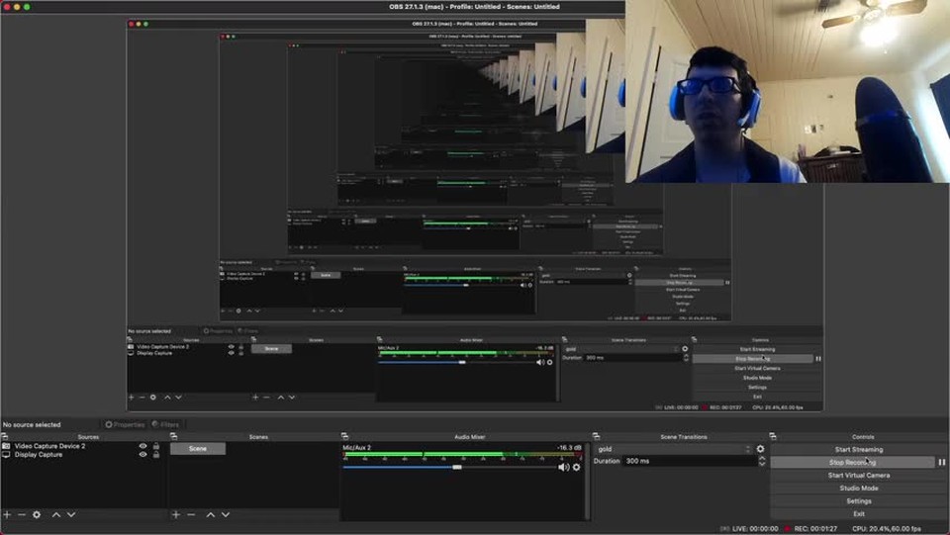
Task: Select the Display Capture source item
Action: (x=39, y=455)
